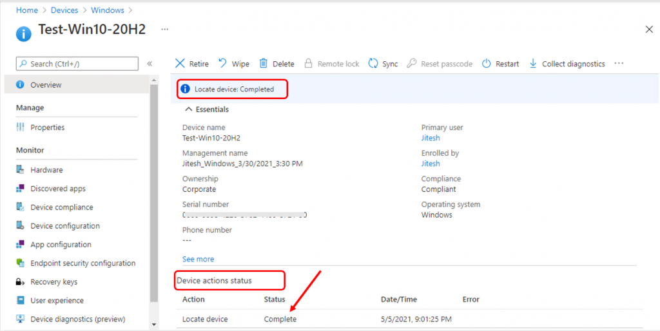Click the sidebar scrollbar down arrow
Screen dimensions: 660x331
pos(153,325)
